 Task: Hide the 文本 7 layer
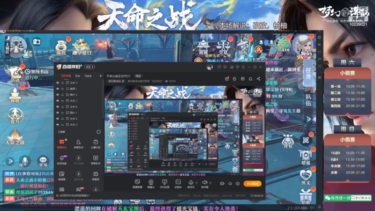pyautogui.click(x=58, y=101)
